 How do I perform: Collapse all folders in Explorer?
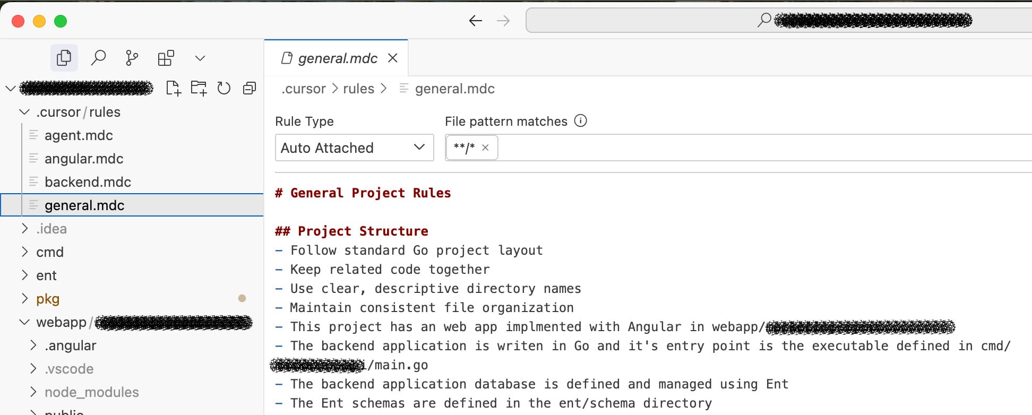[x=250, y=88]
